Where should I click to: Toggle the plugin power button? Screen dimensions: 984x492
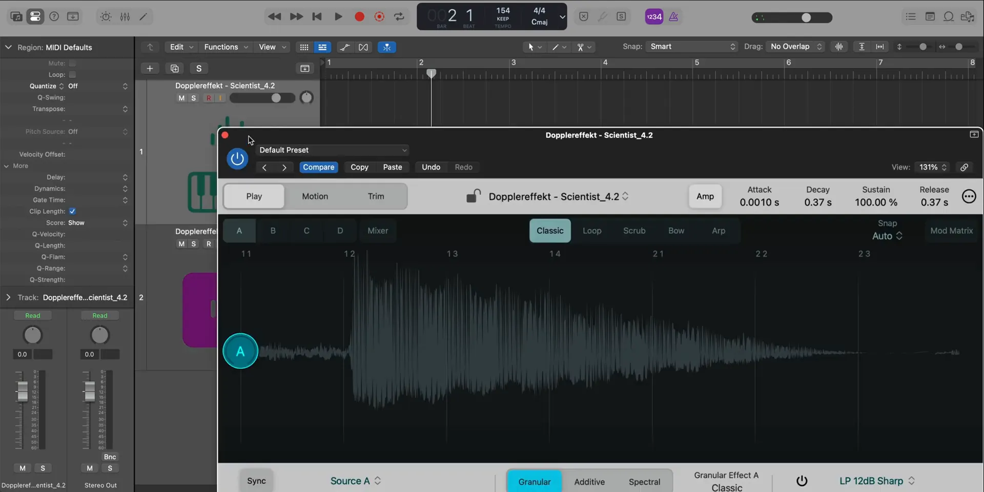coord(237,158)
